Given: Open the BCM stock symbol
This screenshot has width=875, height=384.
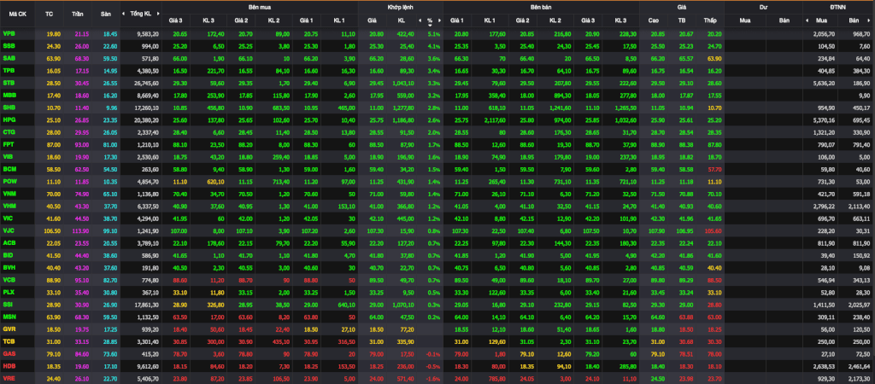Looking at the screenshot, I should click(9, 169).
